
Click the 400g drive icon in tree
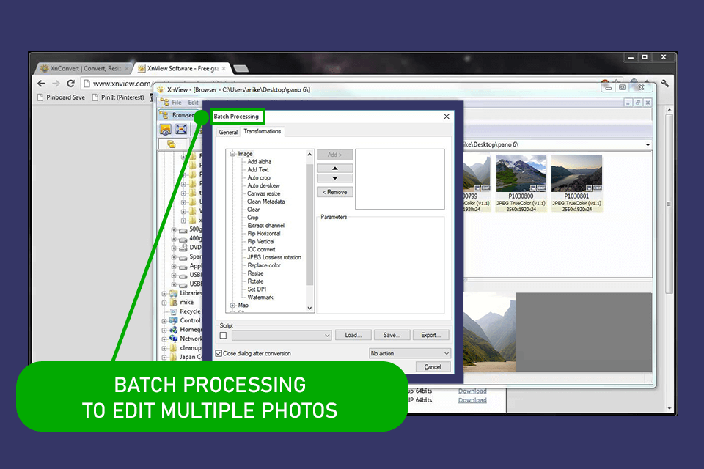click(183, 238)
